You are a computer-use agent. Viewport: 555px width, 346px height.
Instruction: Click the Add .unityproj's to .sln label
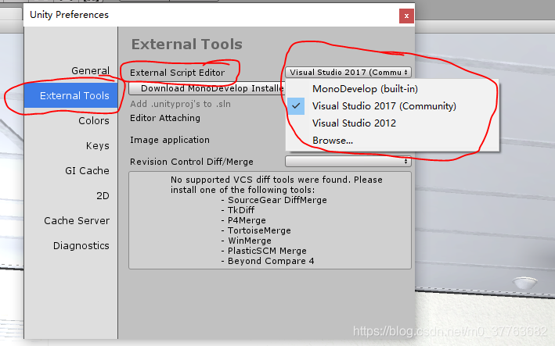tap(180, 104)
